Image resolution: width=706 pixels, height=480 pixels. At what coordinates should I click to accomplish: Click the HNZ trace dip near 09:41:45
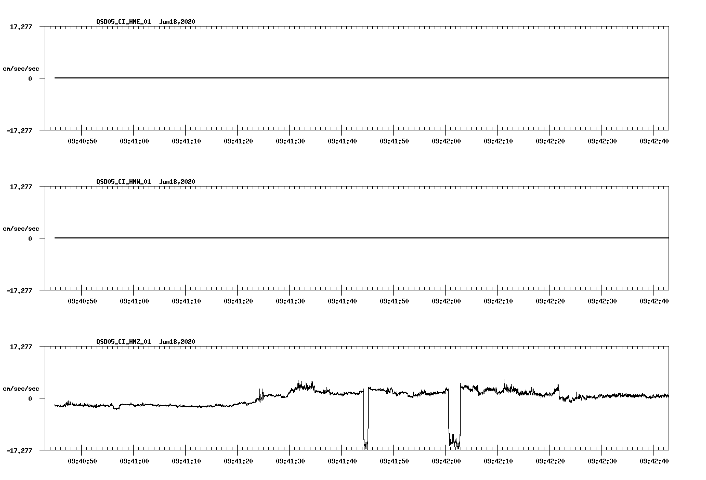[365, 418]
